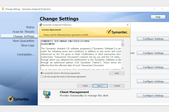Click the 'License Agreement' dialog heading

coord(51,30)
